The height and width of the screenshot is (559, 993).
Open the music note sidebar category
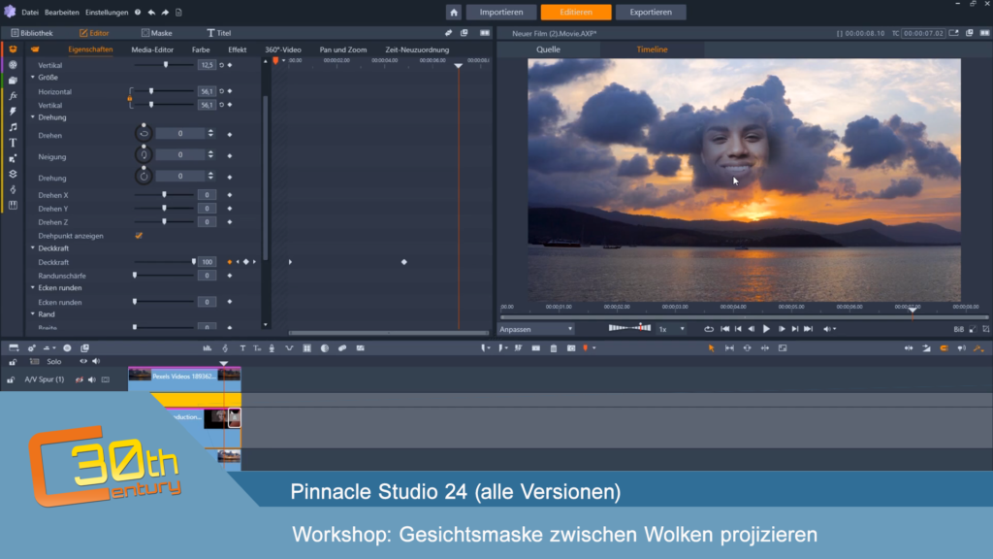13,127
